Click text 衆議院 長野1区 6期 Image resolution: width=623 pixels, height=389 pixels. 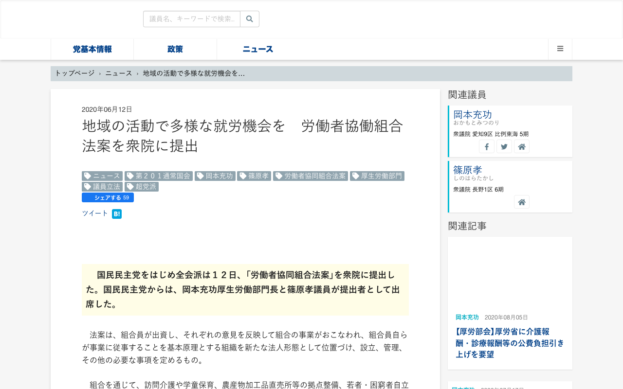[x=478, y=190]
